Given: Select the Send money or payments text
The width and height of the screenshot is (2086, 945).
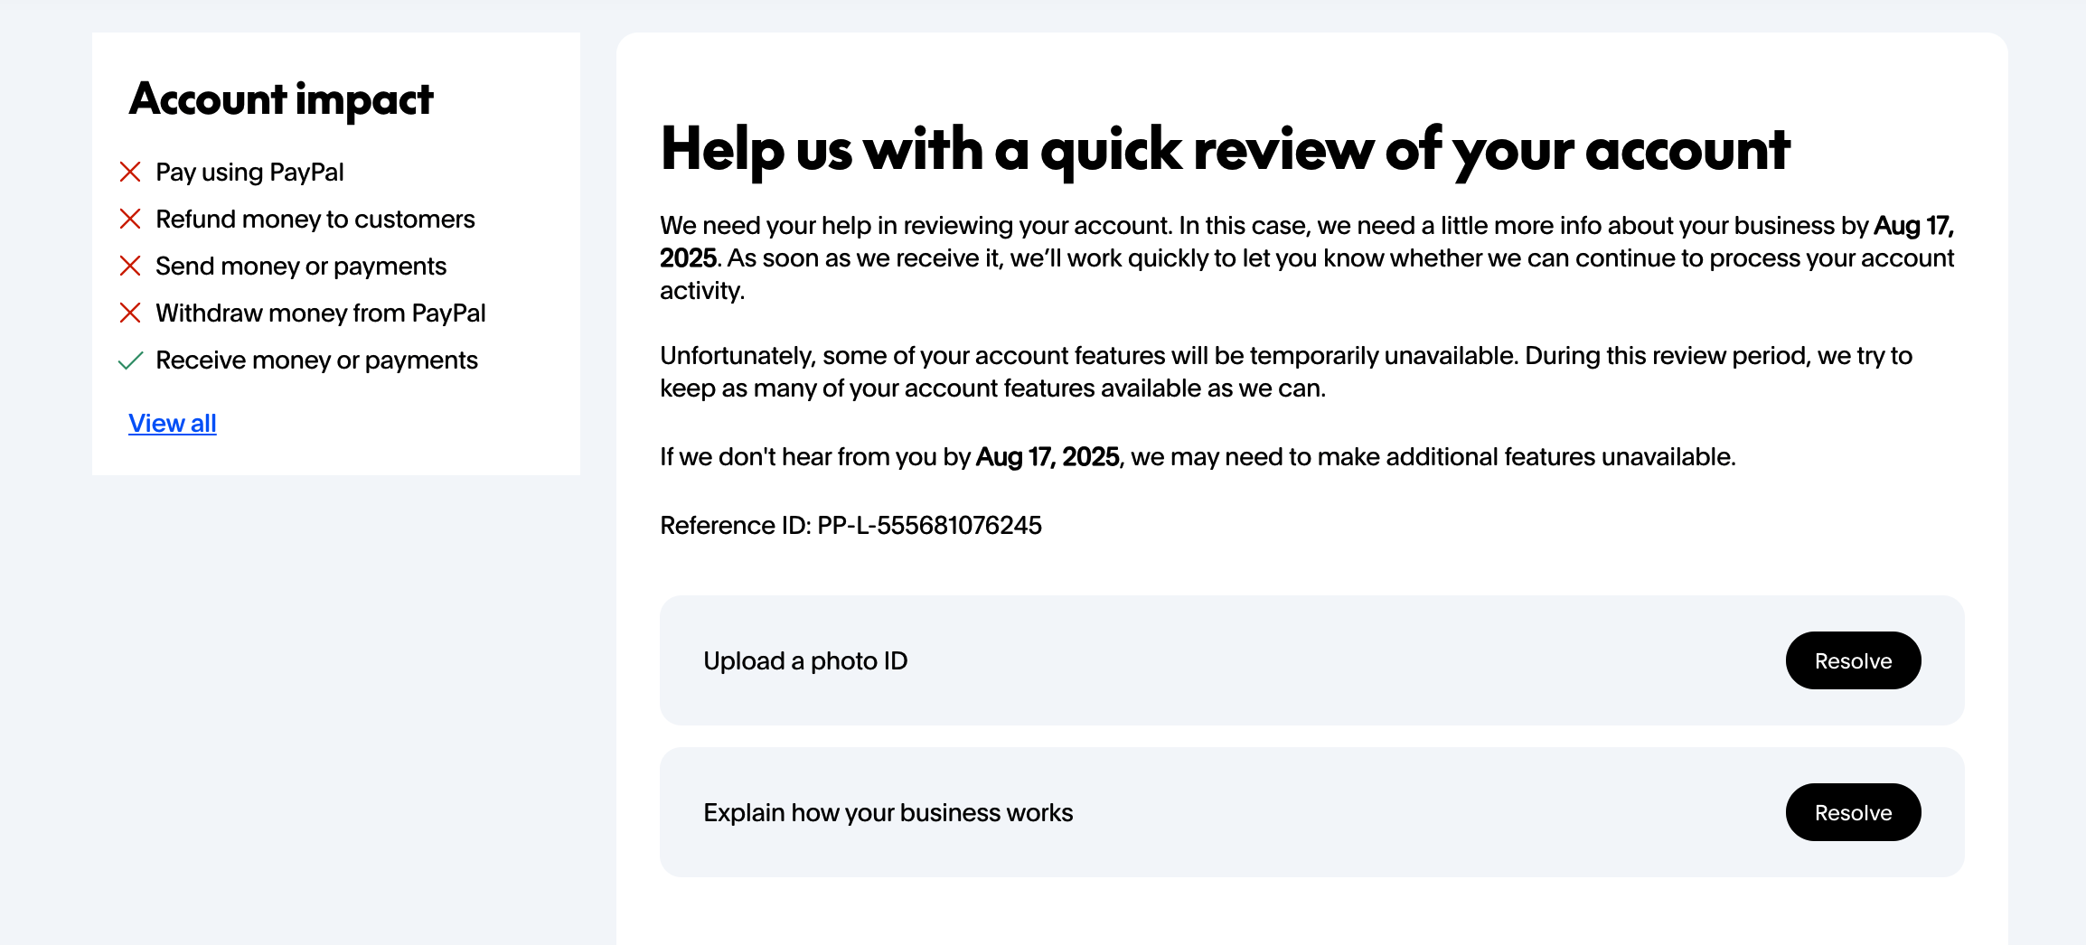Looking at the screenshot, I should click(x=301, y=266).
